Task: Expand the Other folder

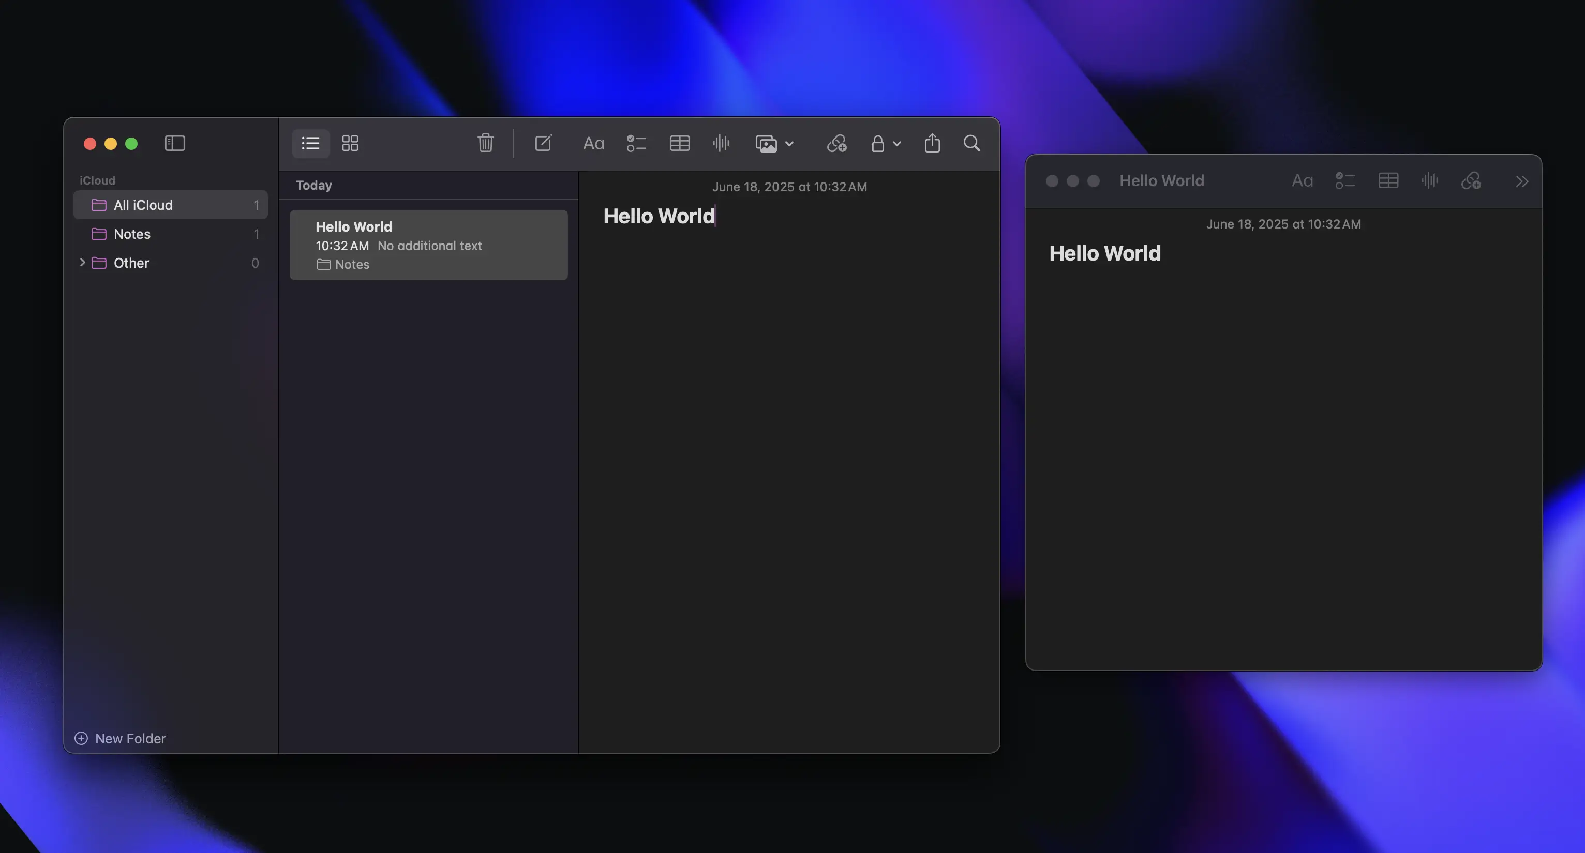Action: tap(82, 263)
